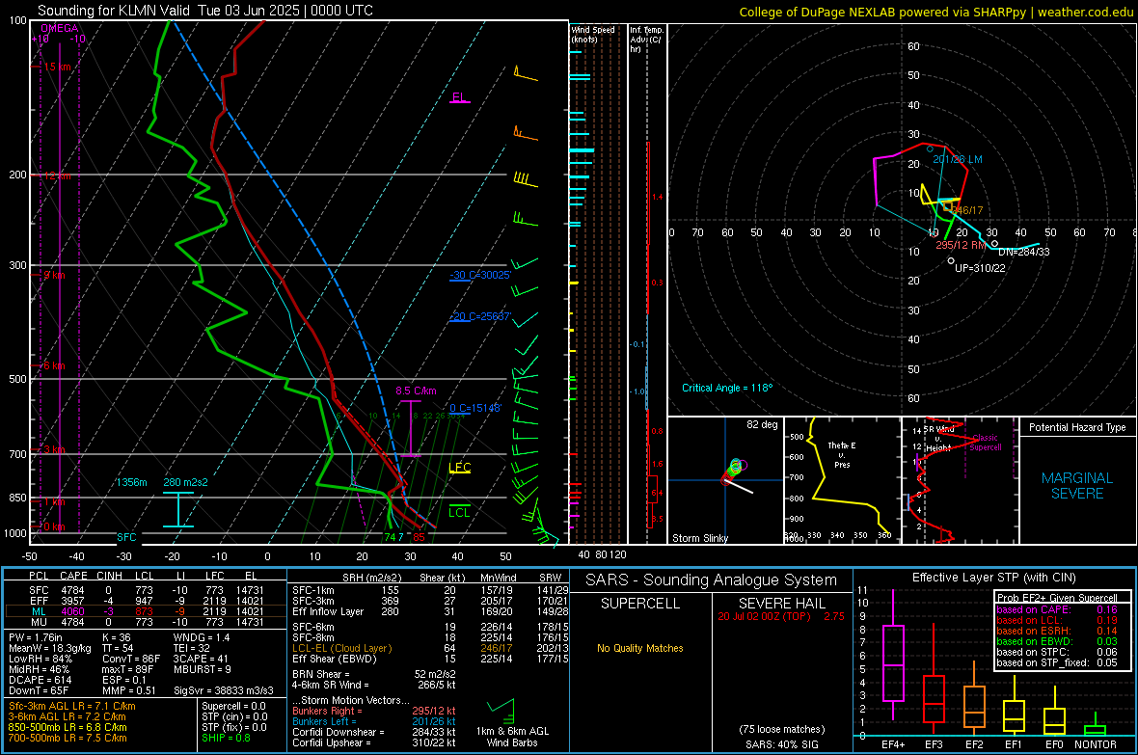Click the '(75 loose matches)' text
1138x755 pixels.
(x=781, y=729)
